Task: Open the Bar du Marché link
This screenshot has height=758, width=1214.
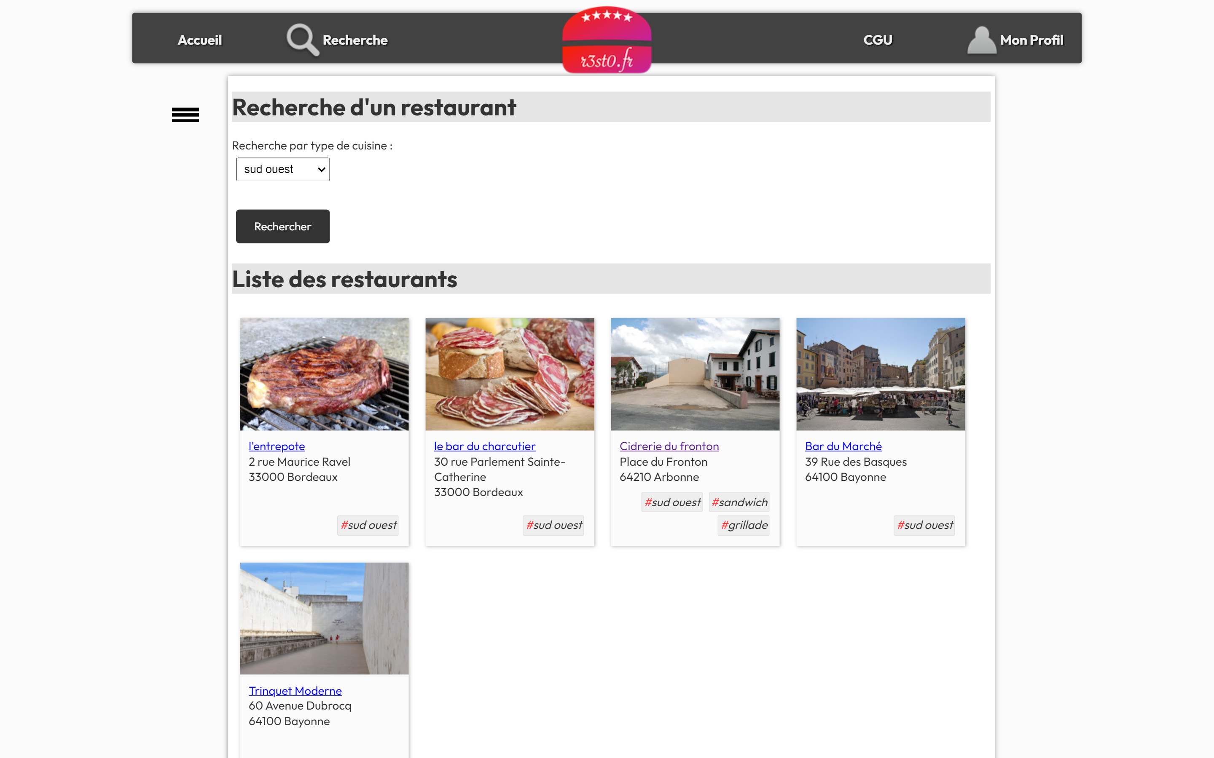Action: (843, 446)
